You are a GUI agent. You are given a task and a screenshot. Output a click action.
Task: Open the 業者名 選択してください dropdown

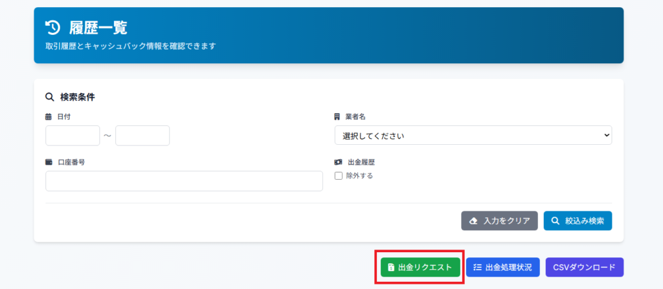(x=473, y=135)
